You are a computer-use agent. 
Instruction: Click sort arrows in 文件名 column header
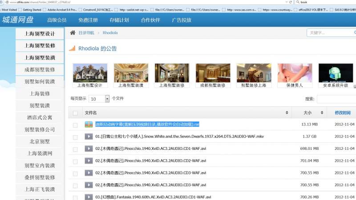pos(287,113)
